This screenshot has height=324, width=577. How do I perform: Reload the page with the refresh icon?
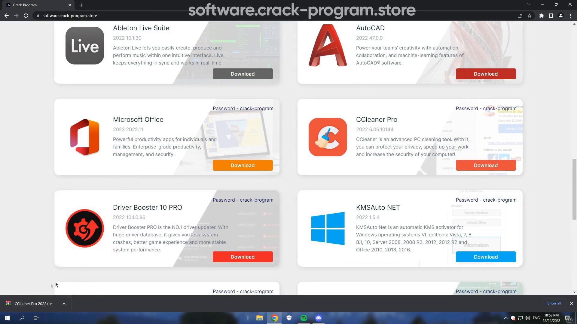click(26, 16)
